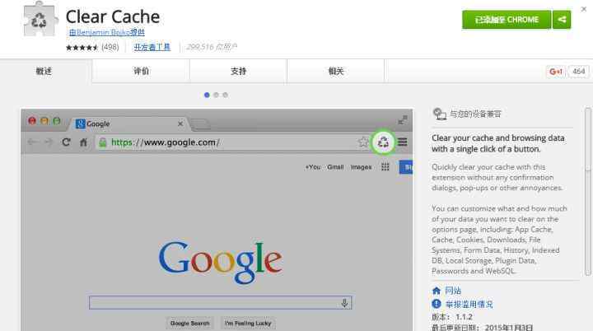Click the Clear Cache puzzle-piece extension icon
593x331 pixels.
click(x=40, y=20)
